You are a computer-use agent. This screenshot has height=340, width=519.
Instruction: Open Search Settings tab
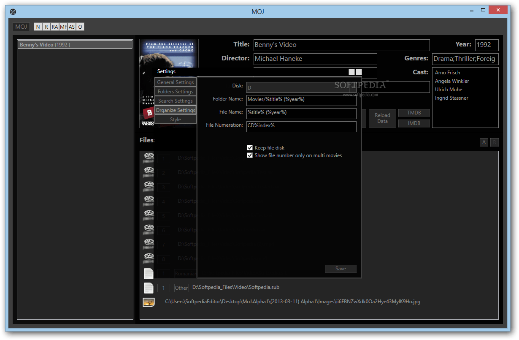(x=176, y=101)
